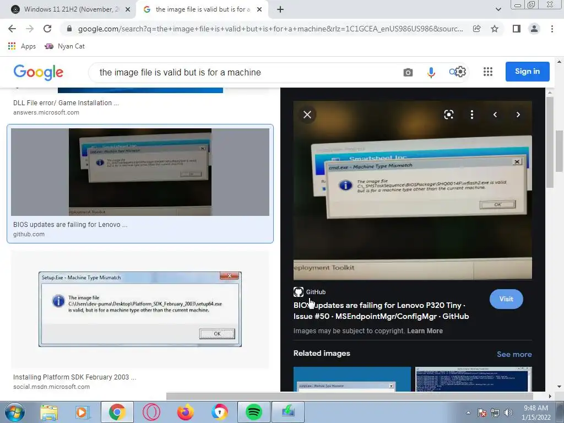
Task: Open the GitHub source label
Action: coord(310,292)
